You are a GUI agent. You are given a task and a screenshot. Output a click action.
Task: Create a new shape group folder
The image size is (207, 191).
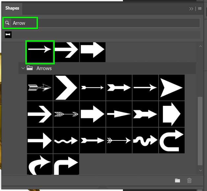tap(177, 180)
